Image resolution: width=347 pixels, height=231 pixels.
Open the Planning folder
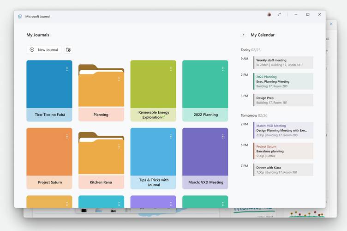101,92
